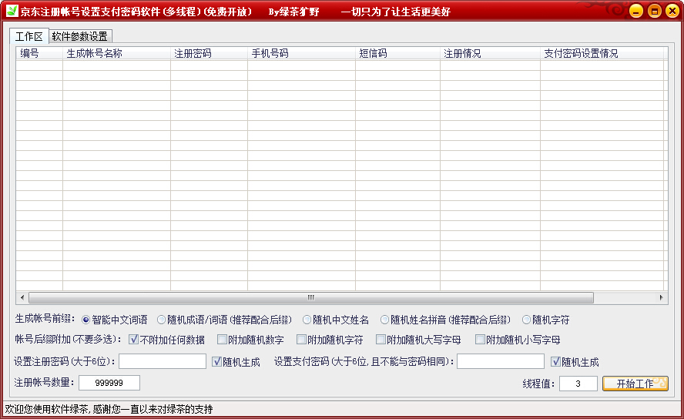This screenshot has width=684, height=419.
Task: Uncheck 不附加任何数据 checkbox
Action: (x=133, y=340)
